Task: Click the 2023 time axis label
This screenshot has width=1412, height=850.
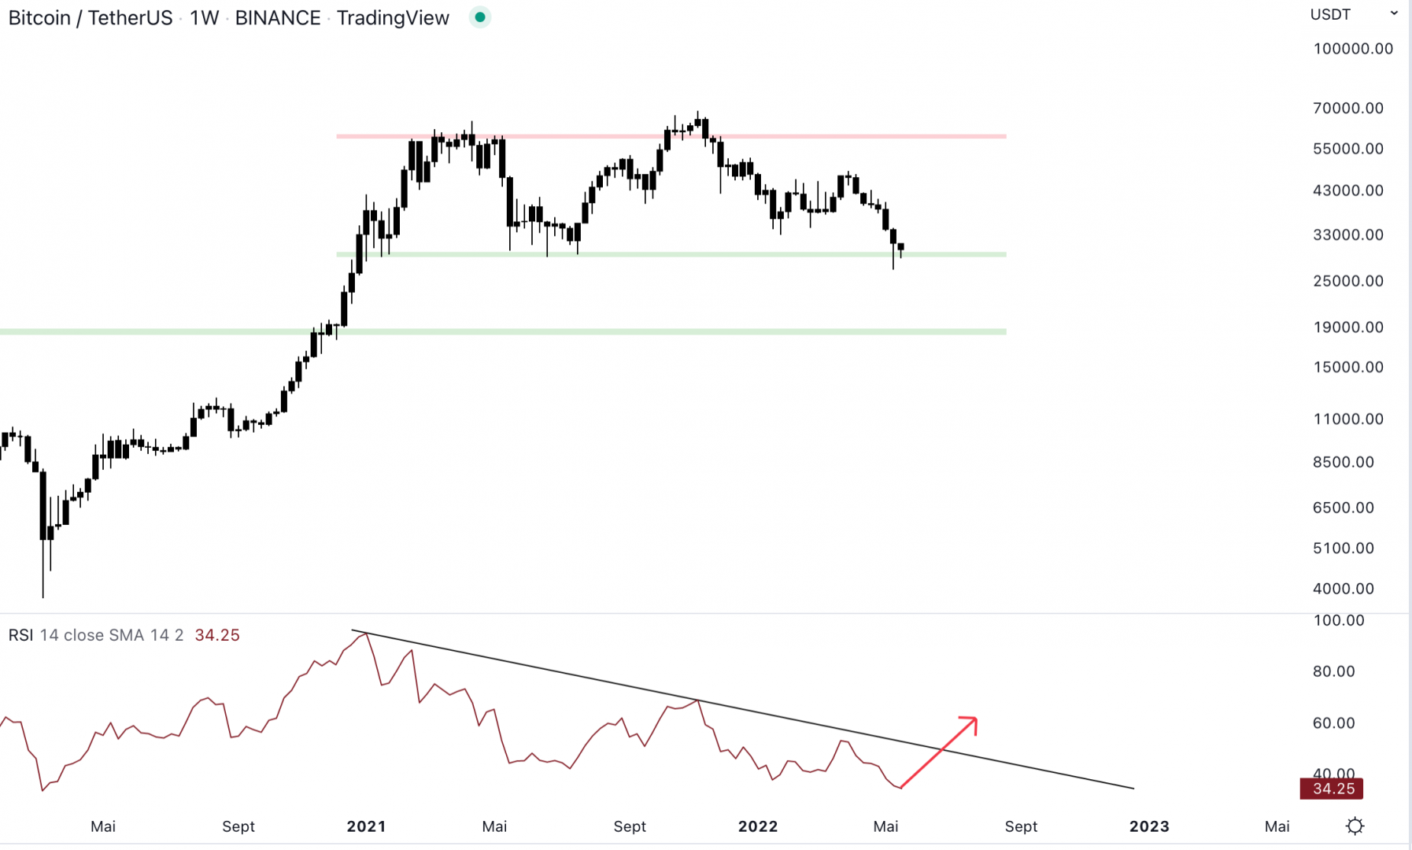Action: click(x=1149, y=826)
